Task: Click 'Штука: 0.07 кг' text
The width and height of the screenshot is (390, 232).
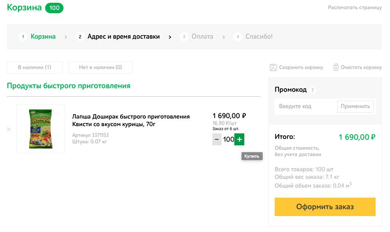Action: (x=89, y=142)
